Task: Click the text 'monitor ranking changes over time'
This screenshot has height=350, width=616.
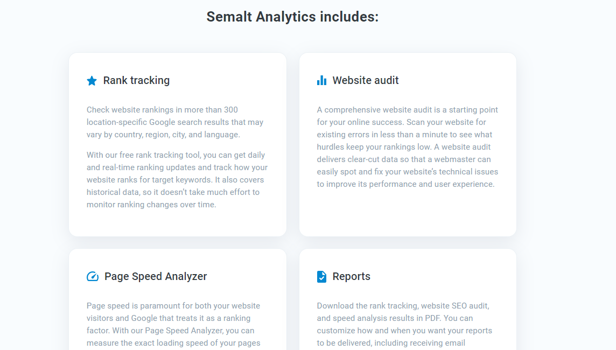Action: point(150,205)
